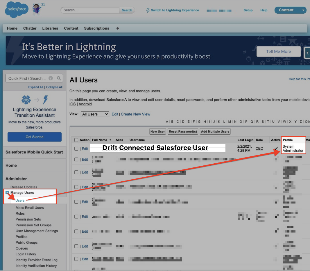Check the seventh user row checkbox
The height and width of the screenshot is (271, 310).
[x=76, y=231]
